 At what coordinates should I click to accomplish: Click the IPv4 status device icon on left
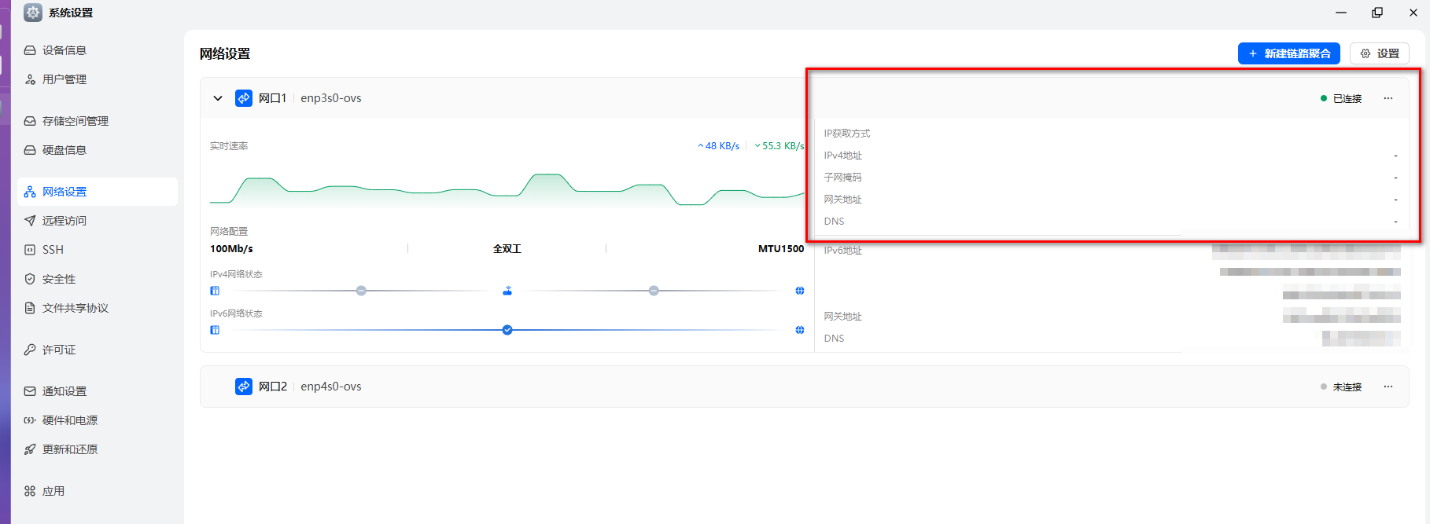(215, 291)
